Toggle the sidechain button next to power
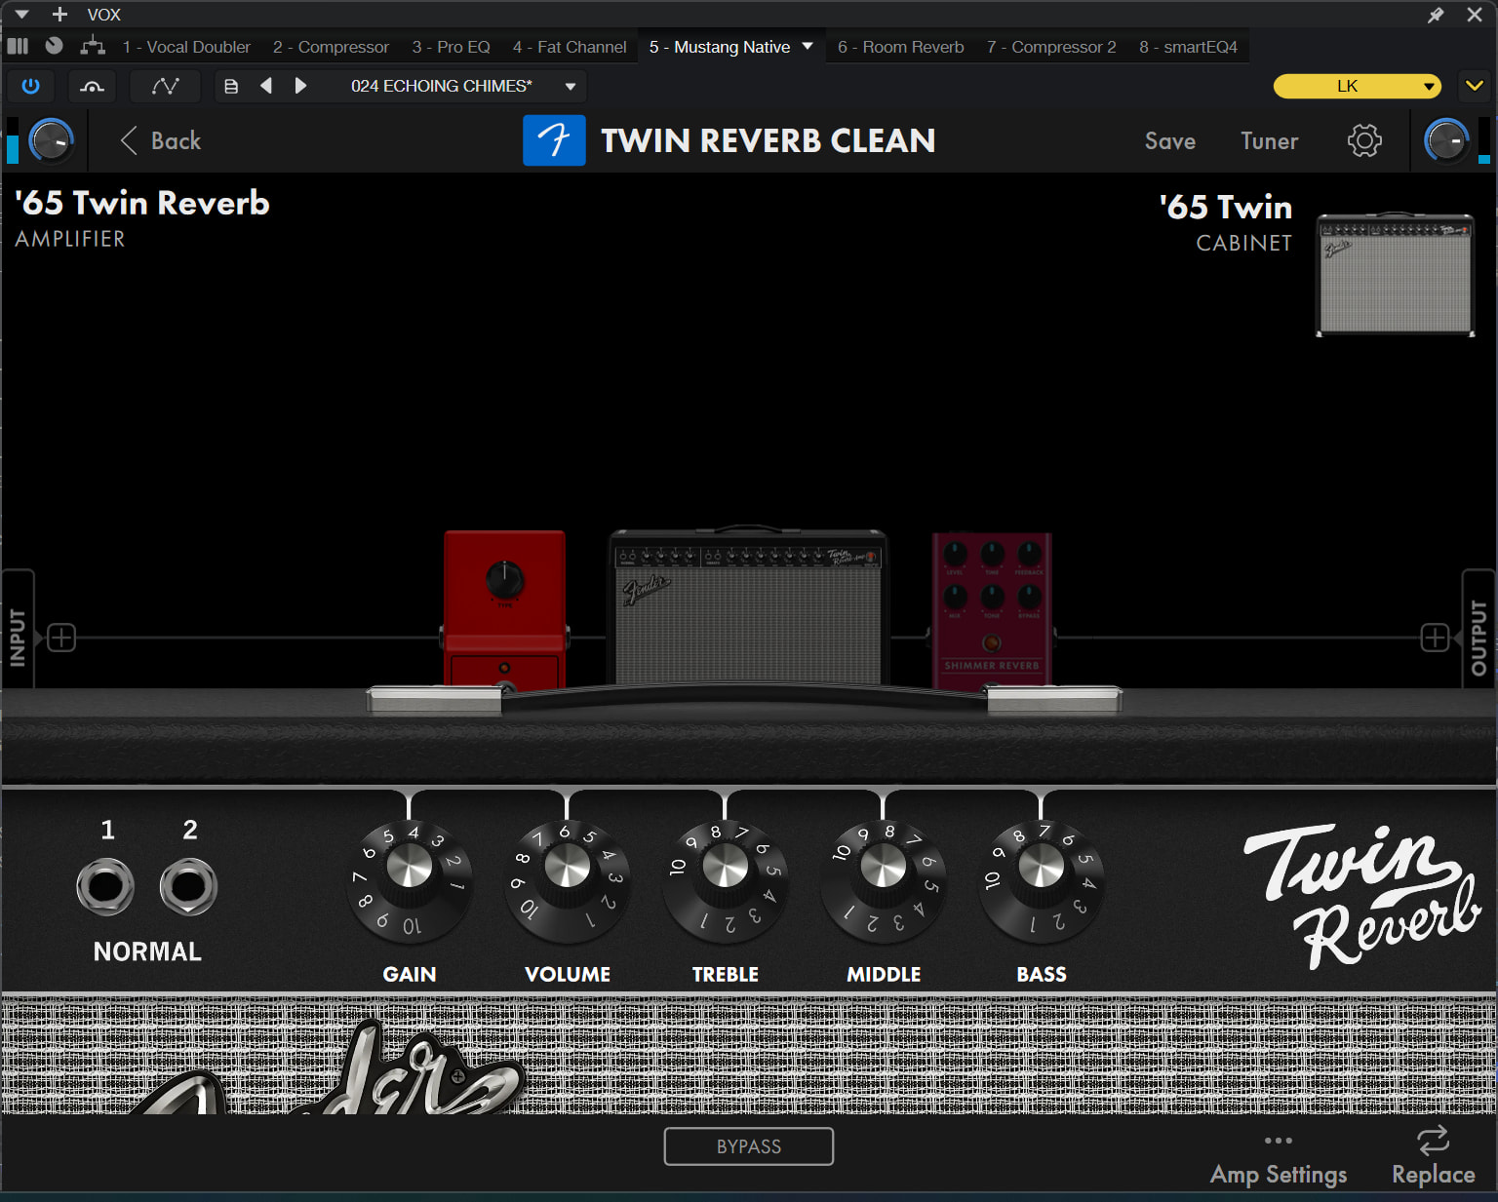Image resolution: width=1498 pixels, height=1202 pixels. [x=92, y=86]
